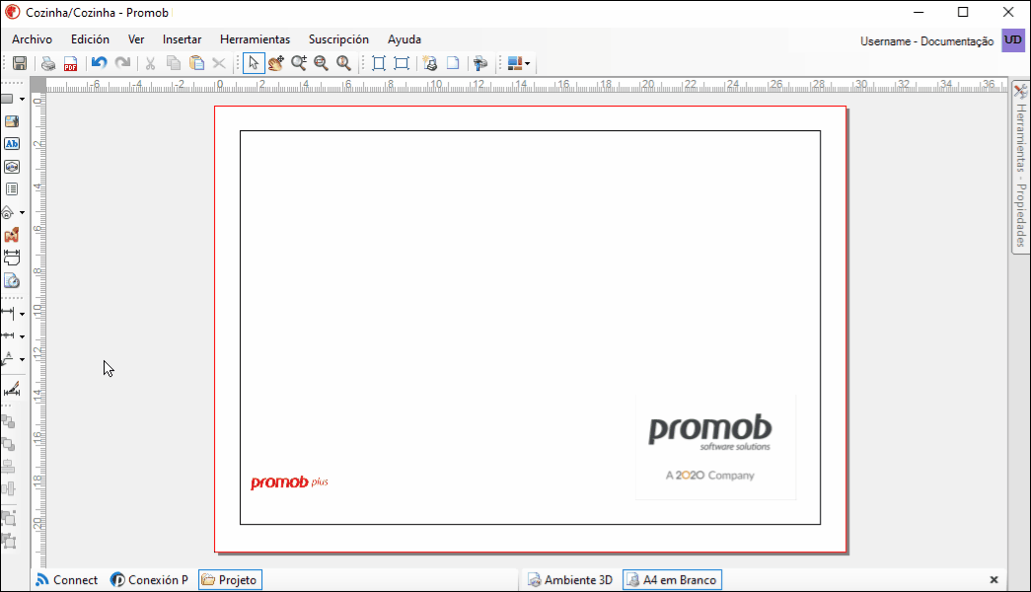
Task: Open the Herramientas menu
Action: coord(256,39)
